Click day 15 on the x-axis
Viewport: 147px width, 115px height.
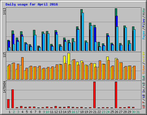[x=69, y=112]
